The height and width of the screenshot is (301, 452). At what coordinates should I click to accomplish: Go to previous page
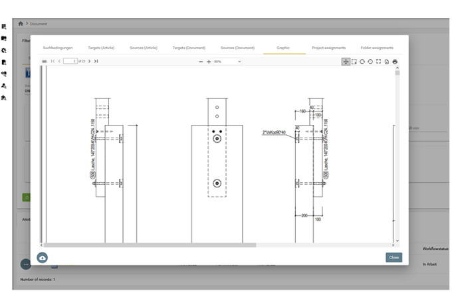click(x=59, y=61)
